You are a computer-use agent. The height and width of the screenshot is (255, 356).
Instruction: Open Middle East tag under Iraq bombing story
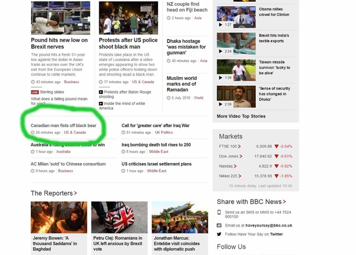pos(159,152)
